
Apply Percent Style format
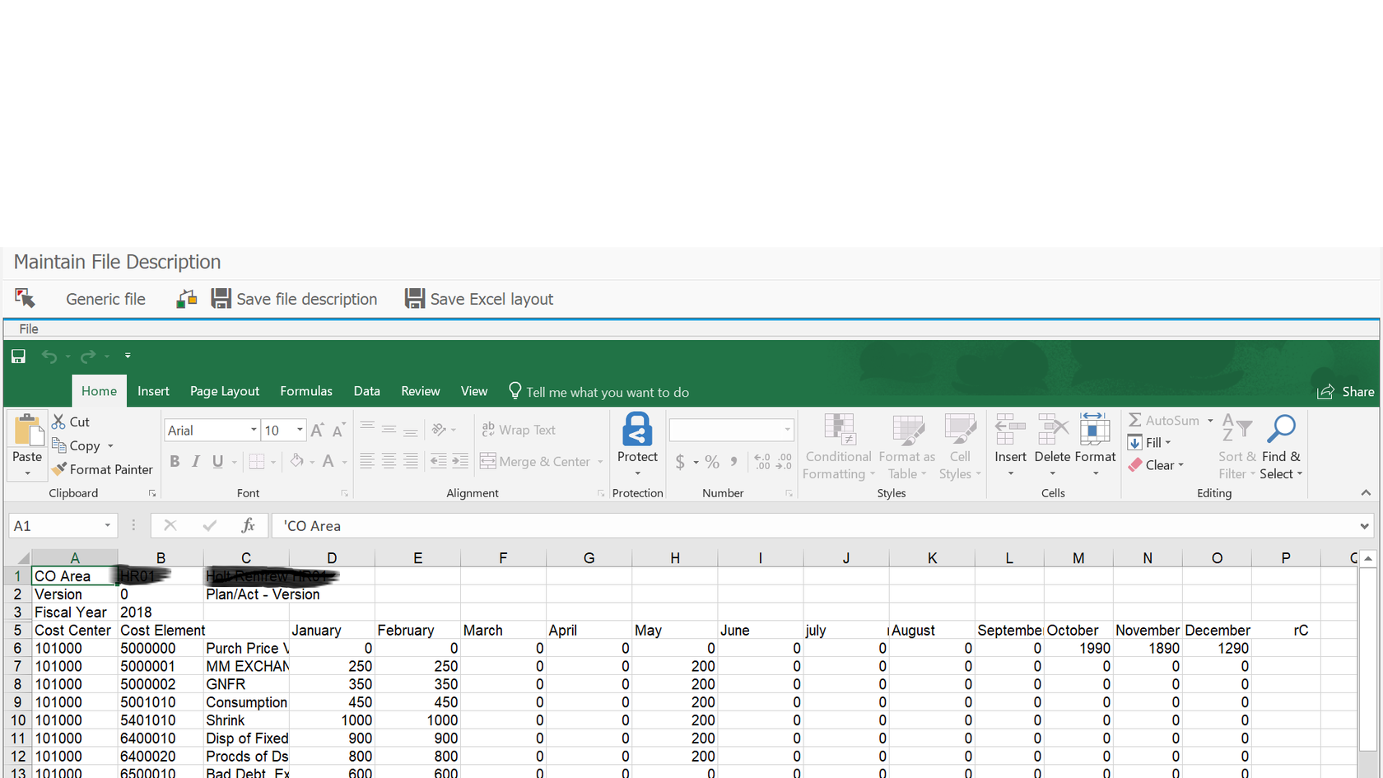(x=712, y=462)
